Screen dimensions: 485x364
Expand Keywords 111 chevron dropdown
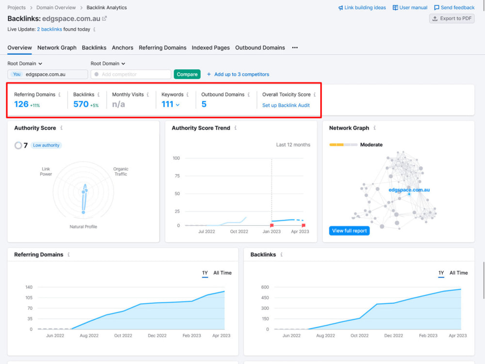click(x=178, y=105)
